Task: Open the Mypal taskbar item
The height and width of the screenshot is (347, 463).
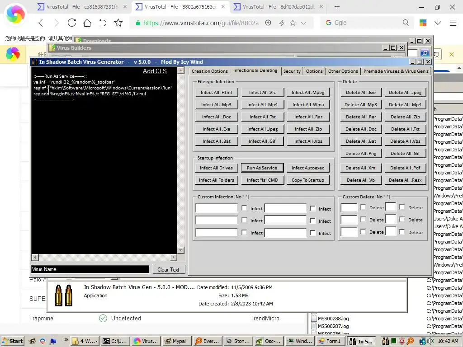Action: 176,341
